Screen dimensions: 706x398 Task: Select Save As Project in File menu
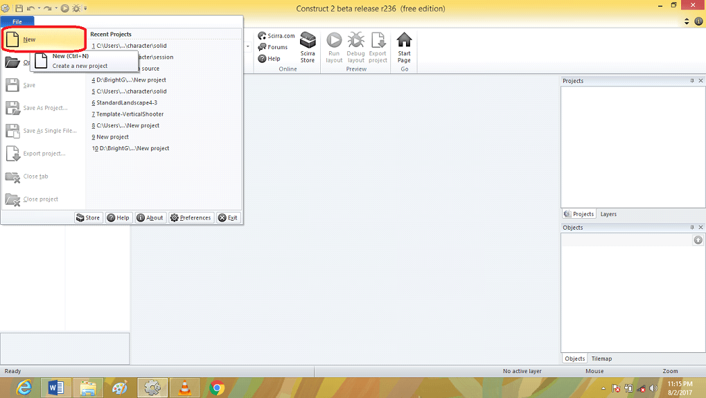(44, 108)
